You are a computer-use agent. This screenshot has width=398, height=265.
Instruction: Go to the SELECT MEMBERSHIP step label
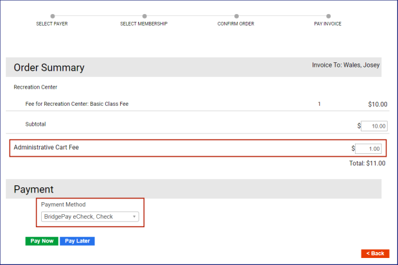click(x=144, y=24)
